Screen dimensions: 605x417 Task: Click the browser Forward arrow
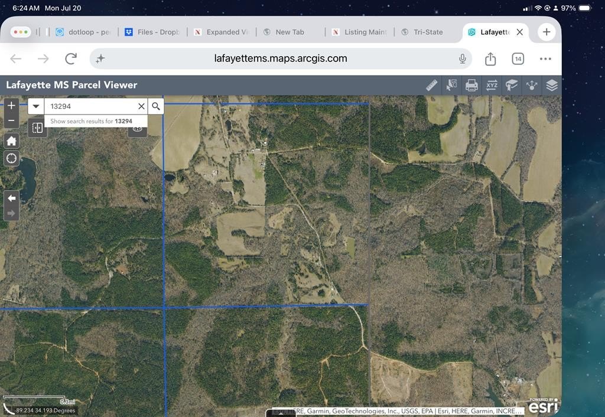[43, 58]
